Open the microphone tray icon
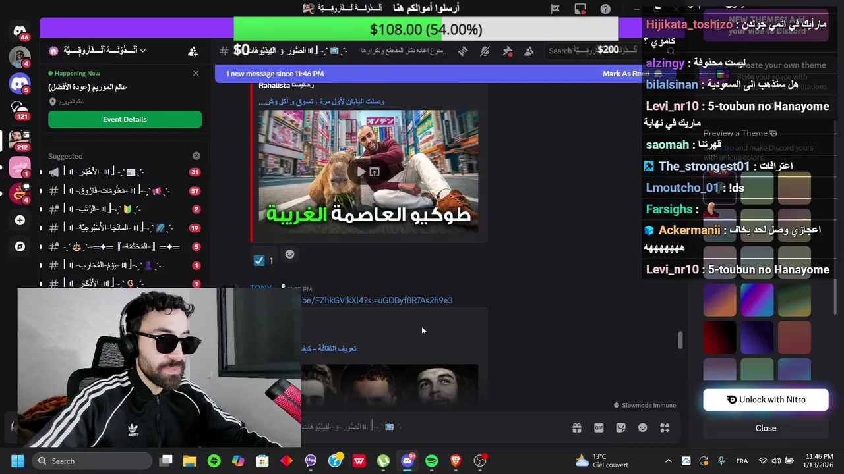Screen dimensions: 844x474 (721, 461)
